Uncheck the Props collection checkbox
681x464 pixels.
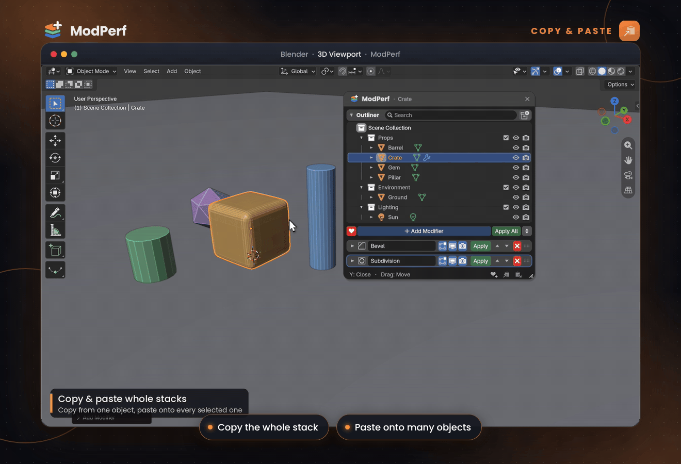(x=506, y=138)
